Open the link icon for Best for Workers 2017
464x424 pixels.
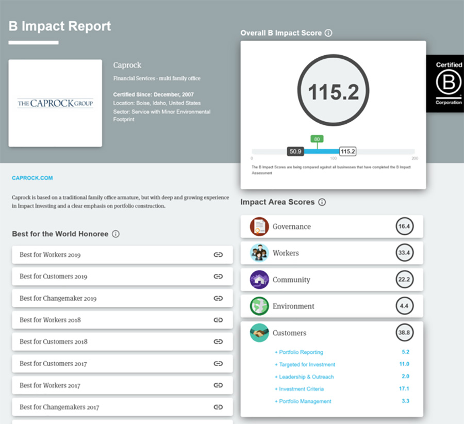pos(218,385)
